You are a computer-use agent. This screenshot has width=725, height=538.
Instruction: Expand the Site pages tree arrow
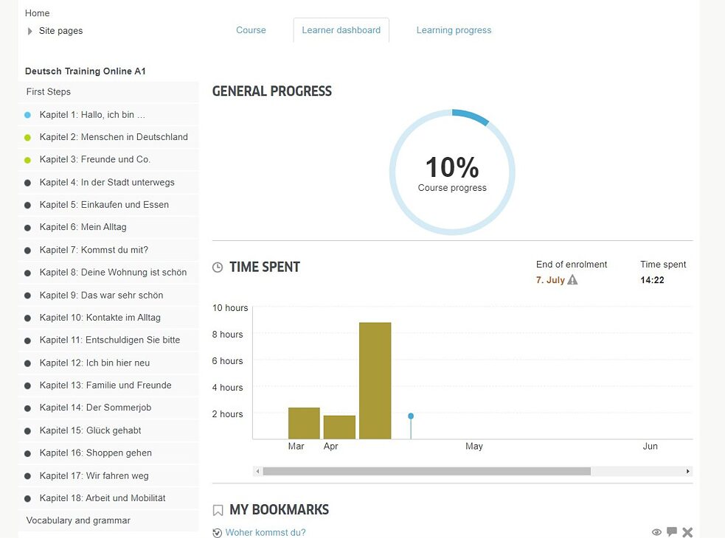[30, 31]
